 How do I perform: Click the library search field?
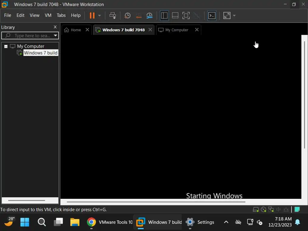[x=29, y=35]
